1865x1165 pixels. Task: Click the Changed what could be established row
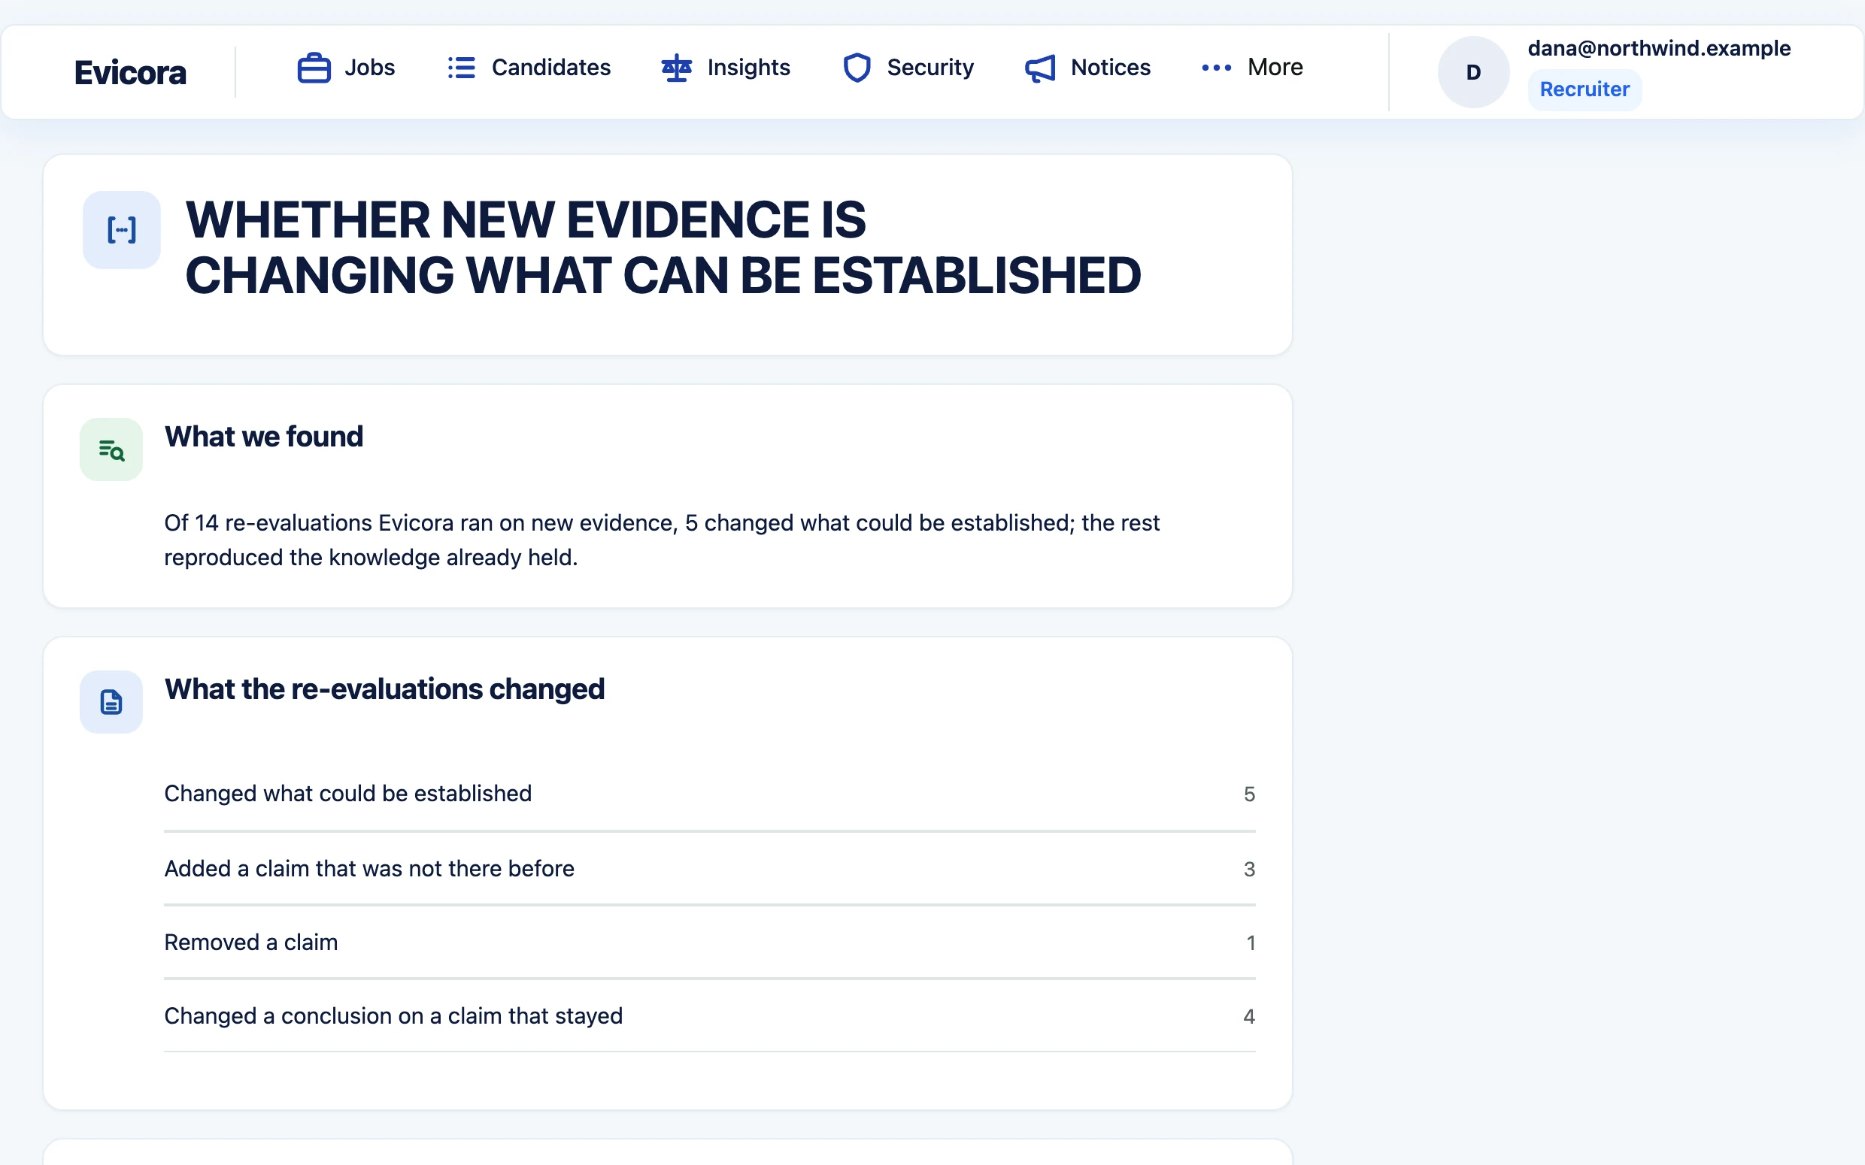(710, 794)
